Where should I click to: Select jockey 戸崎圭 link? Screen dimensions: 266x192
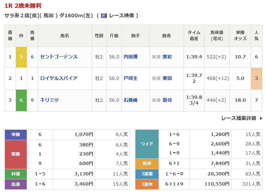tap(131, 78)
